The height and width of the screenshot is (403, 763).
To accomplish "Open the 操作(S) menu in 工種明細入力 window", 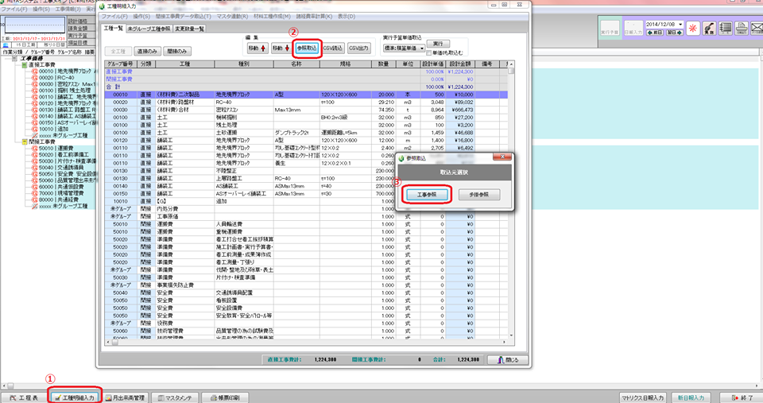I will [x=141, y=17].
